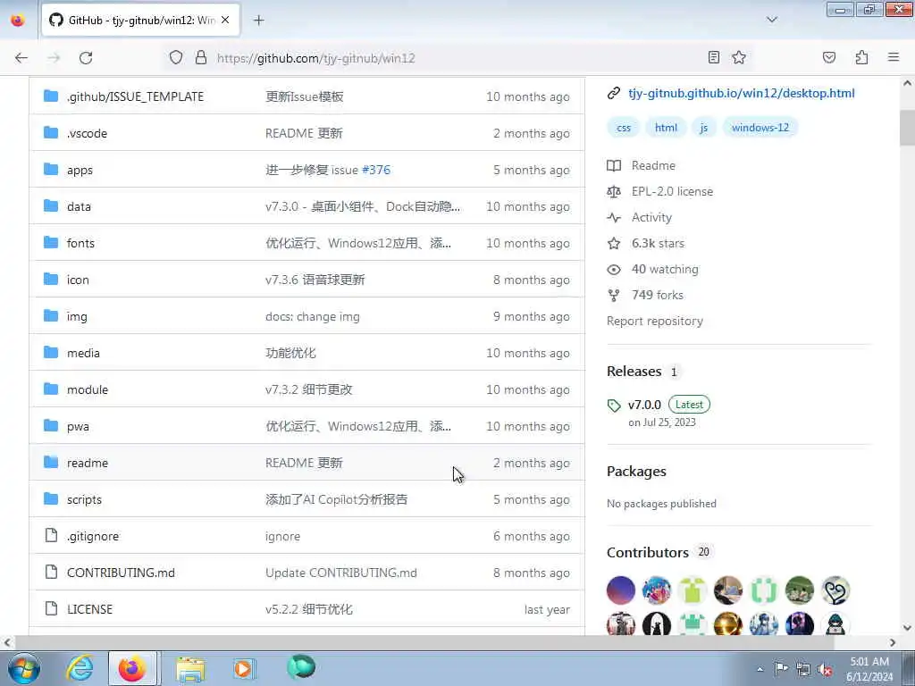Open the first purple contributor avatar
Image resolution: width=915 pixels, height=686 pixels.
(621, 590)
